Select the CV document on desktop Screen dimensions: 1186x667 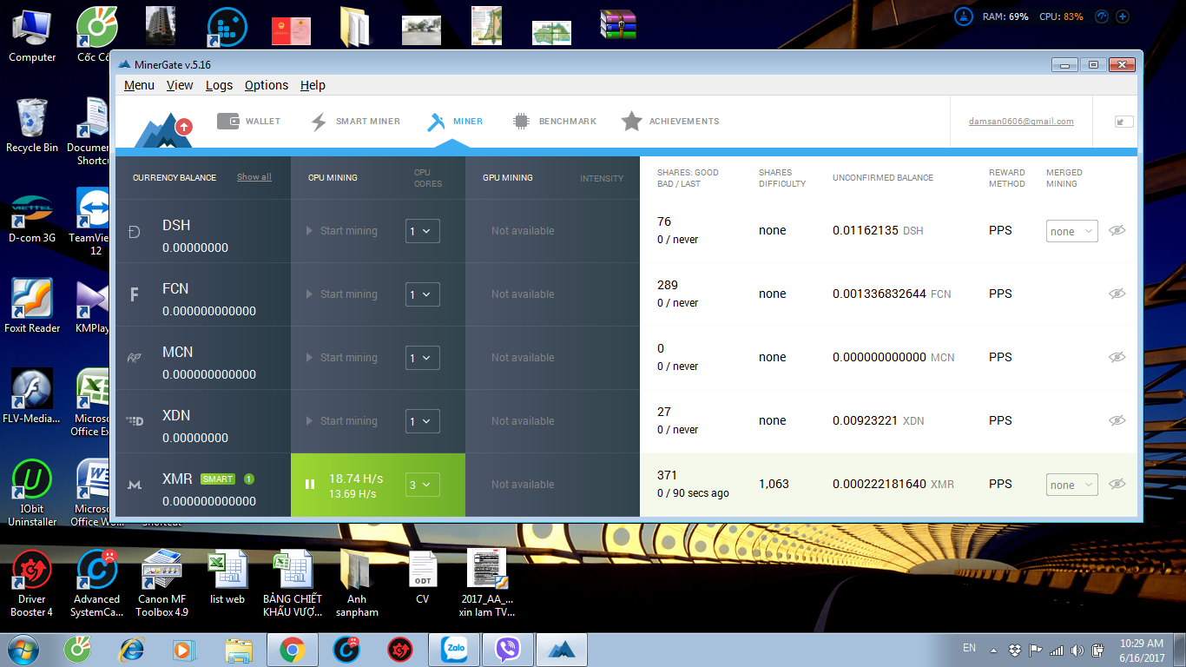tap(422, 577)
